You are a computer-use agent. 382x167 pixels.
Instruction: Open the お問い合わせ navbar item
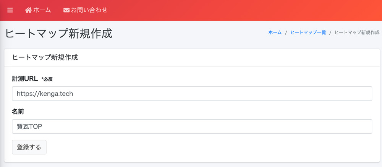click(x=89, y=10)
